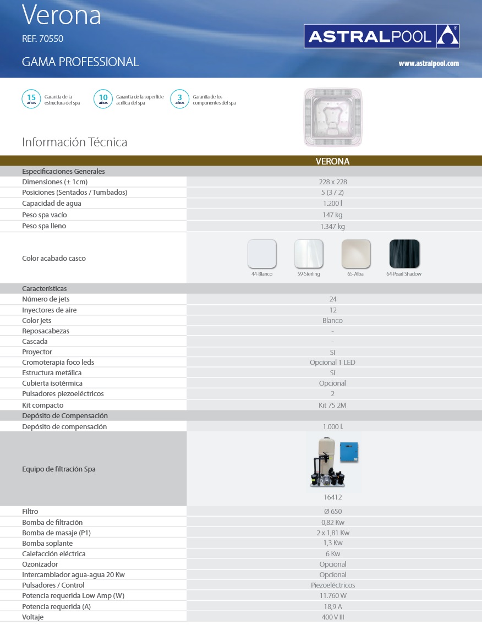Screen dimensions: 482x625
Task: Click the Información Técnica heading
Action: (x=75, y=142)
